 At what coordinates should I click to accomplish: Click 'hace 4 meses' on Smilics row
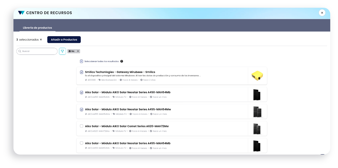click(130, 80)
